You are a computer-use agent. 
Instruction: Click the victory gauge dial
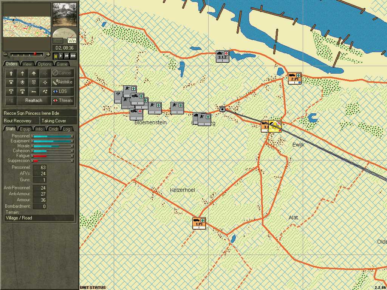coord(65,33)
